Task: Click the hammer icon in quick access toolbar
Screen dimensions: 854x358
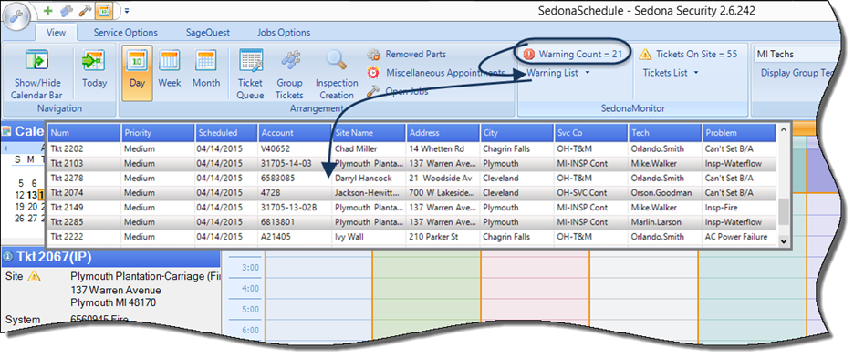Action: 84,10
